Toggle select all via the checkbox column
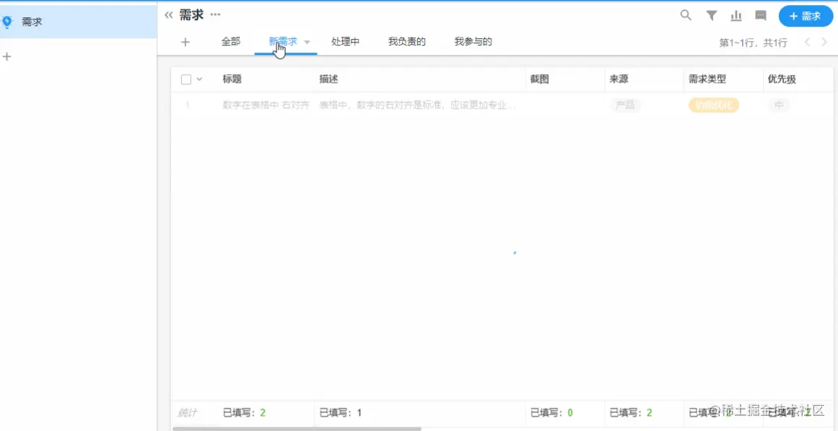This screenshot has height=431, width=838. [x=184, y=79]
